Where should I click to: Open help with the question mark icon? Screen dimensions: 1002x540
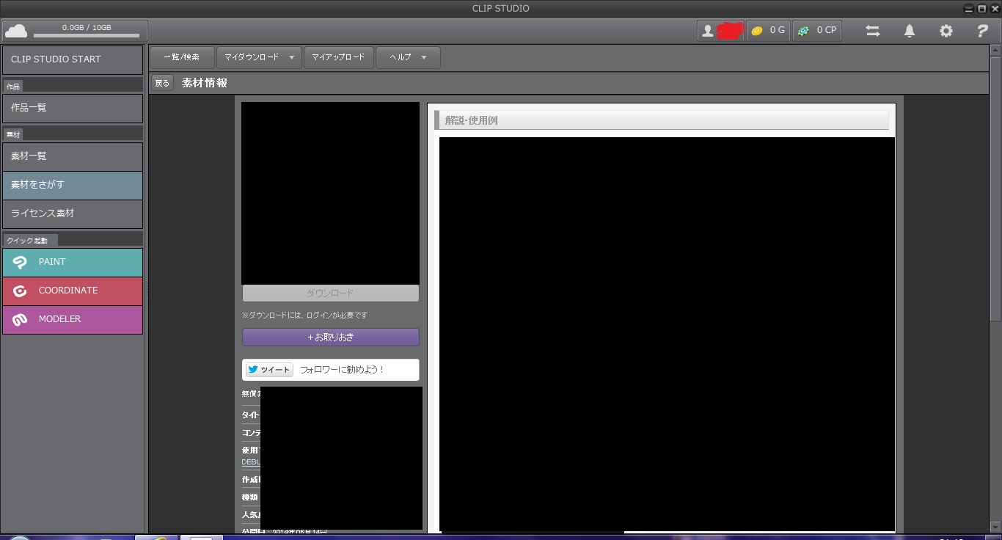click(x=983, y=31)
